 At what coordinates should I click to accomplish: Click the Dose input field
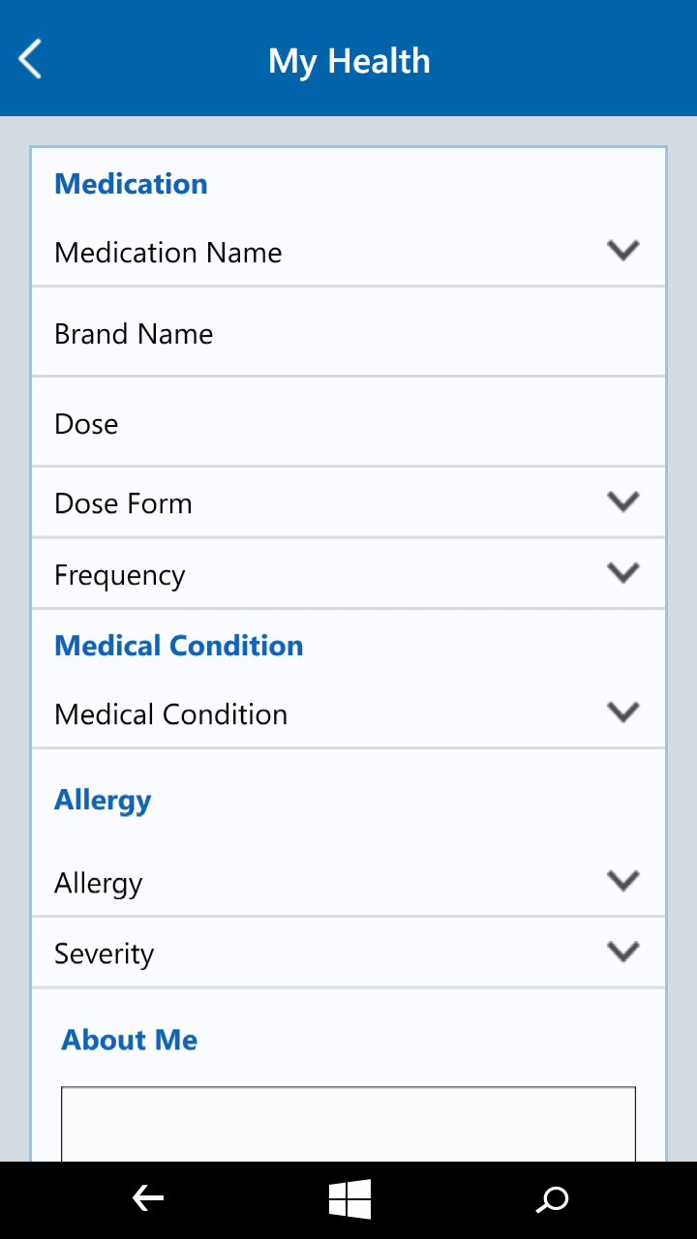348,424
